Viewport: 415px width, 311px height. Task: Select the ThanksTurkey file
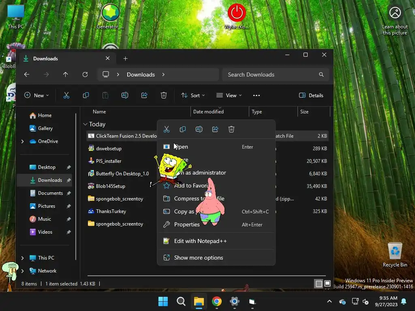111,211
